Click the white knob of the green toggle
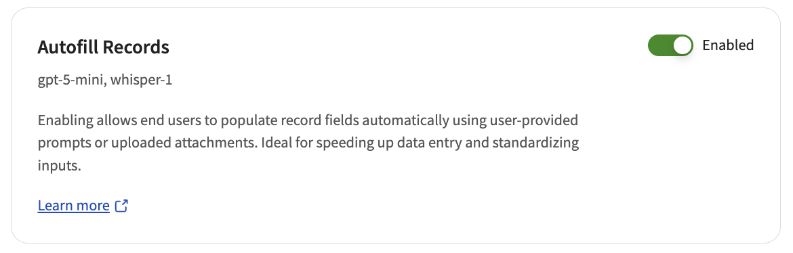This screenshot has width=793, height=253. click(683, 45)
